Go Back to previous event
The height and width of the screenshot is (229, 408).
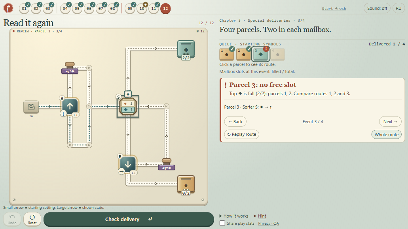pos(235,122)
